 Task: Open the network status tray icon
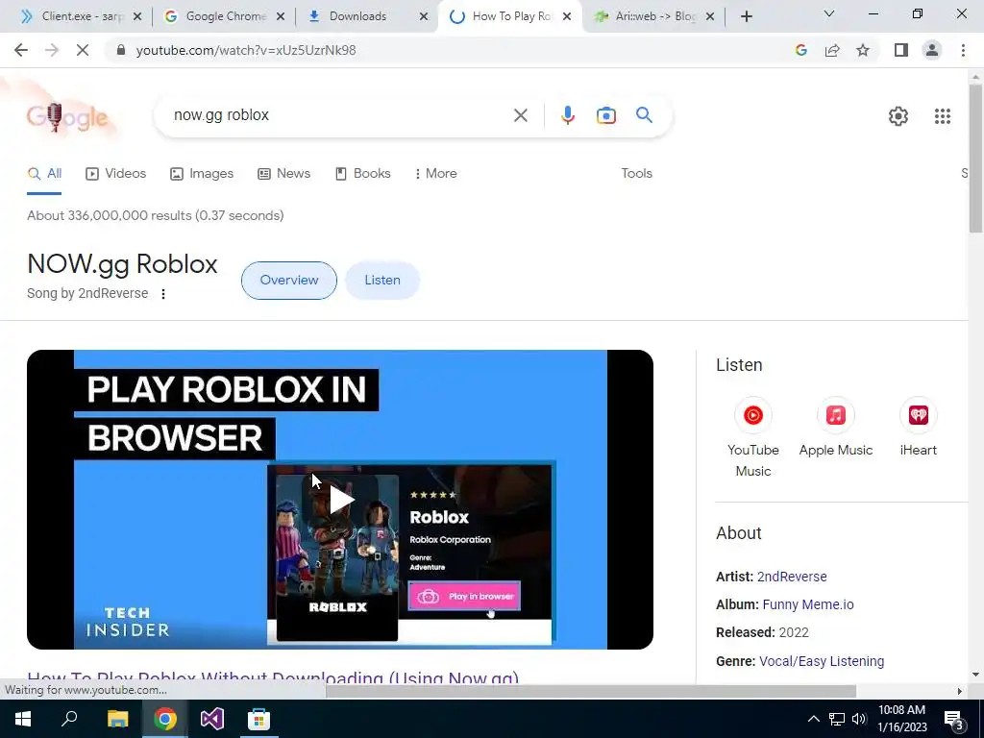837,719
